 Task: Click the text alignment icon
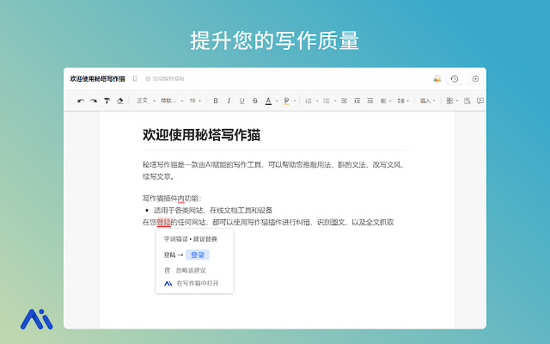(x=383, y=101)
